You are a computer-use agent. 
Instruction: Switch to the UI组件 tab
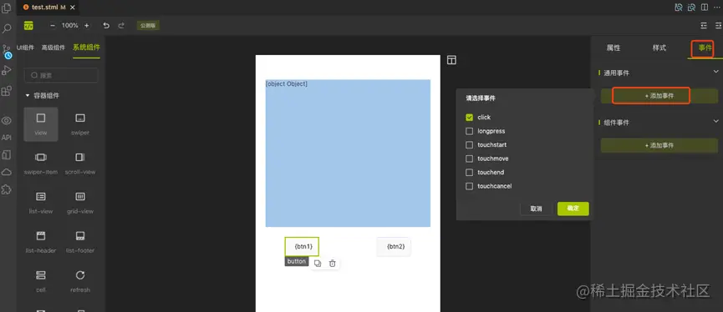pyautogui.click(x=25, y=48)
